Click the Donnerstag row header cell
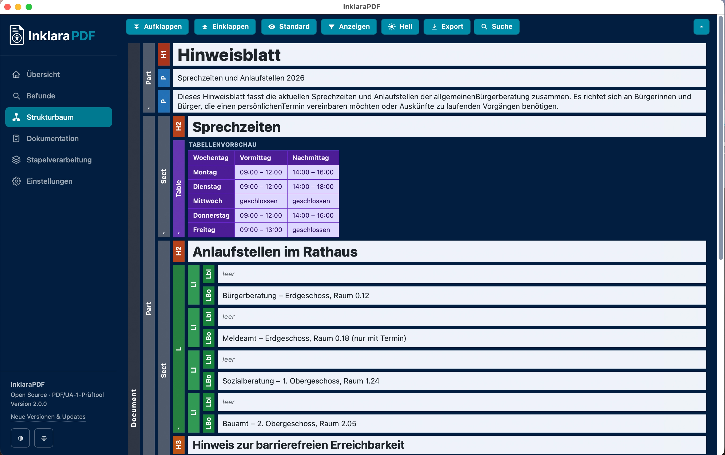 (x=211, y=215)
